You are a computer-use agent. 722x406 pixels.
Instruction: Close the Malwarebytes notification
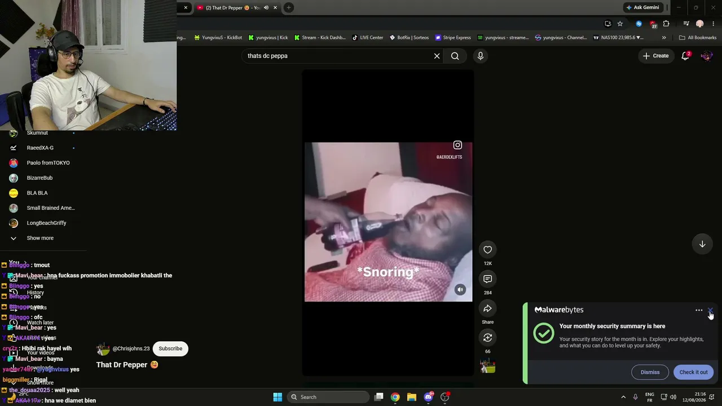[711, 310]
